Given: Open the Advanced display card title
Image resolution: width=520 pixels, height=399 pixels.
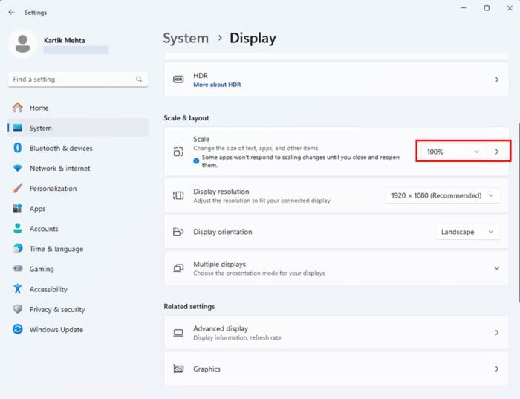Looking at the screenshot, I should [x=221, y=328].
